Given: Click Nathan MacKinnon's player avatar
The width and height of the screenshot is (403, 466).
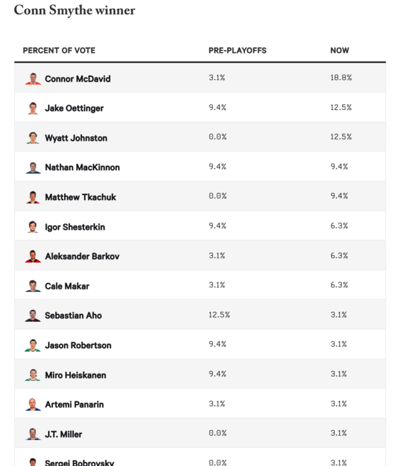Looking at the screenshot, I should click(x=33, y=167).
